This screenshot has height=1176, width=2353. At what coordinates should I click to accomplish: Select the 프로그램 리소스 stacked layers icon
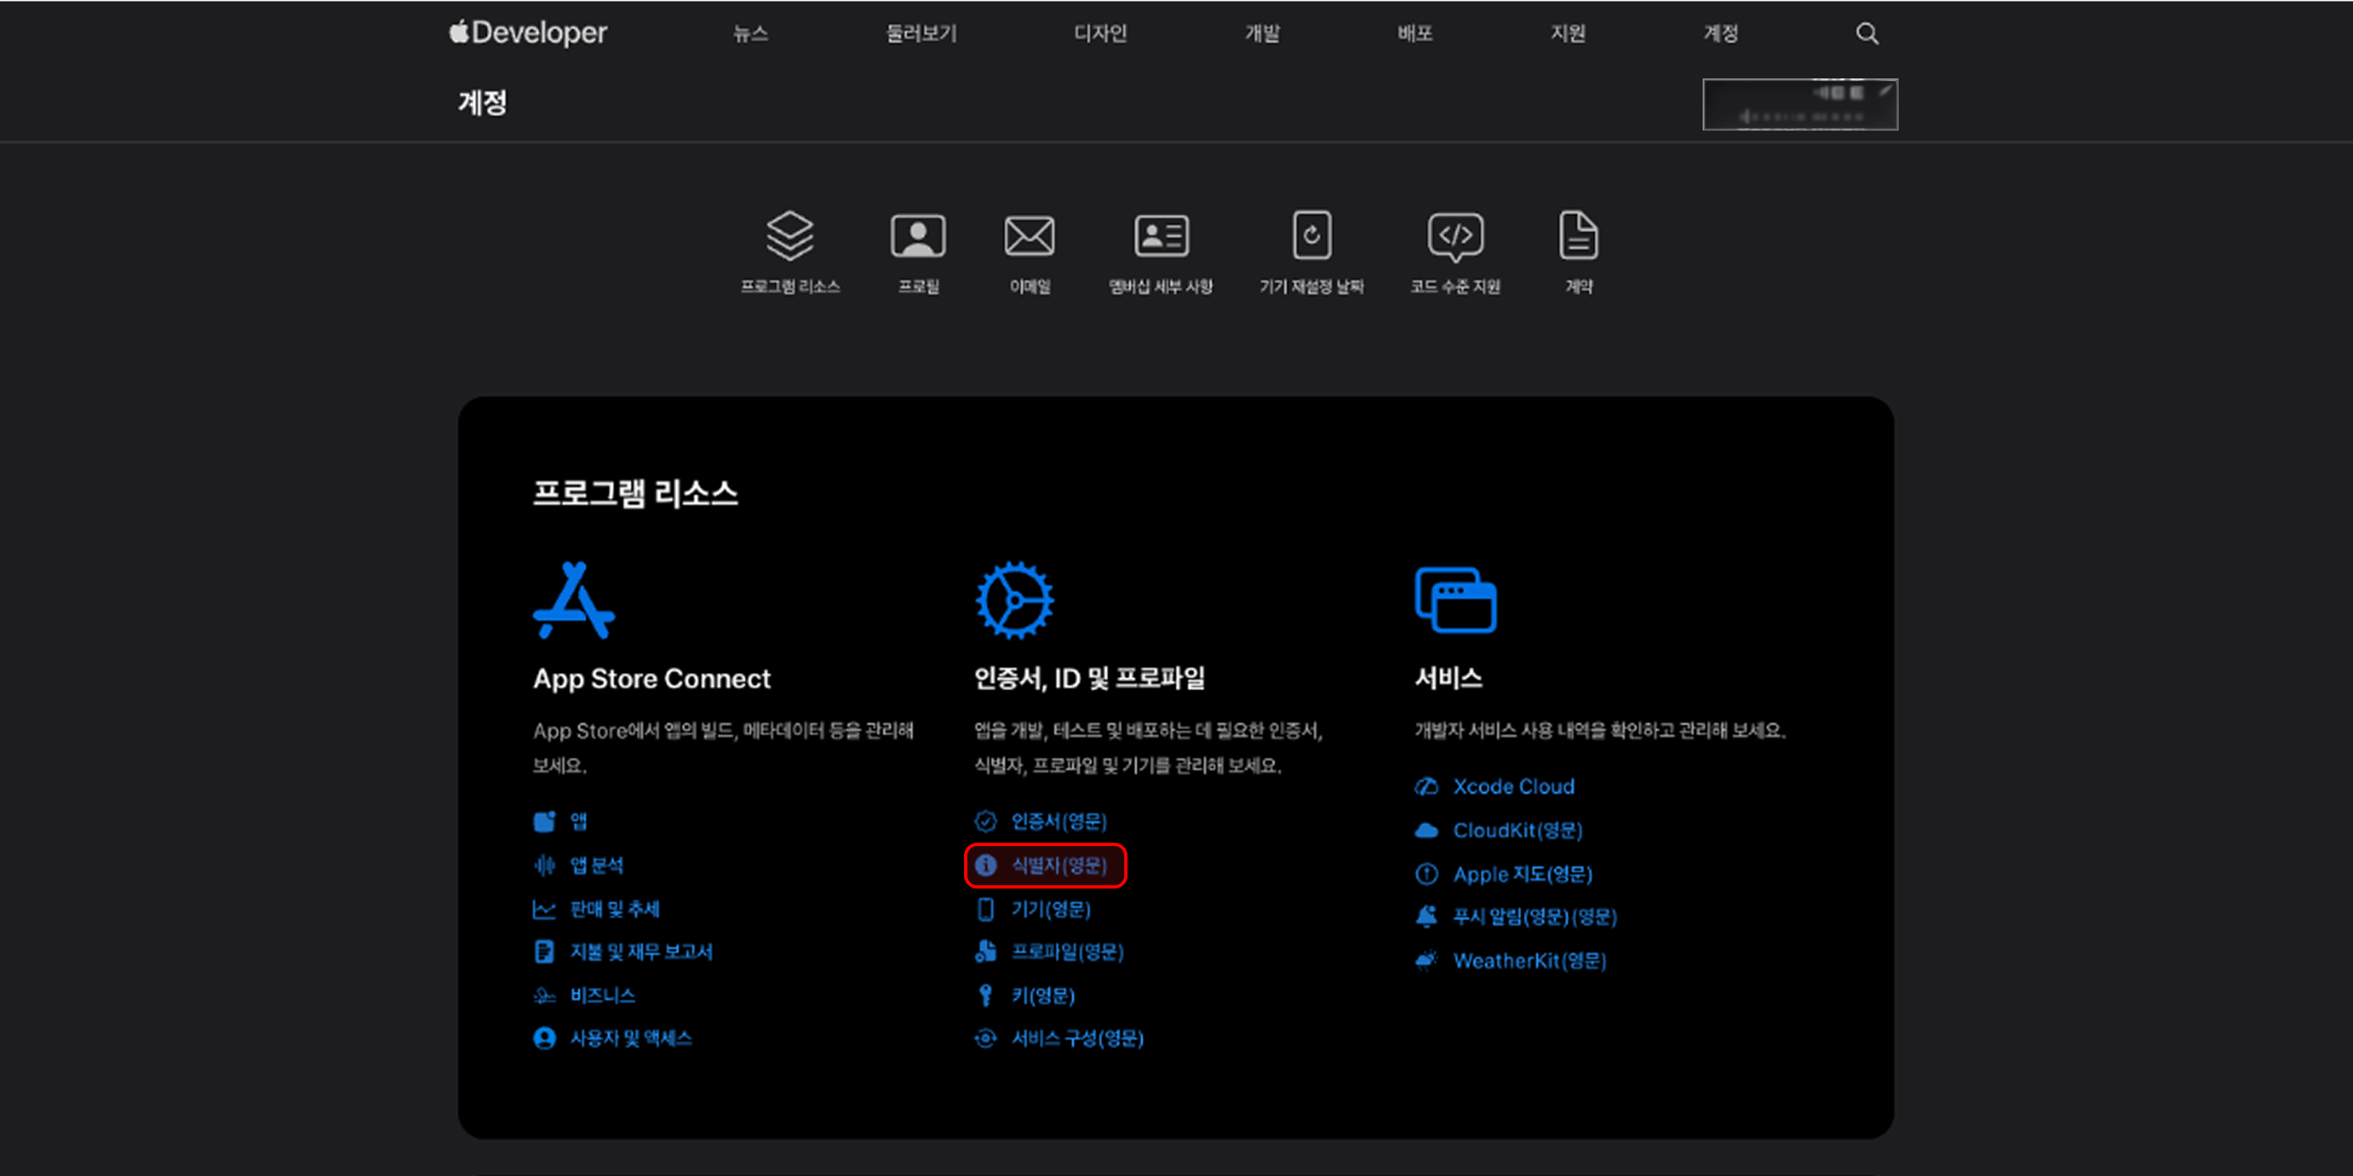(790, 235)
